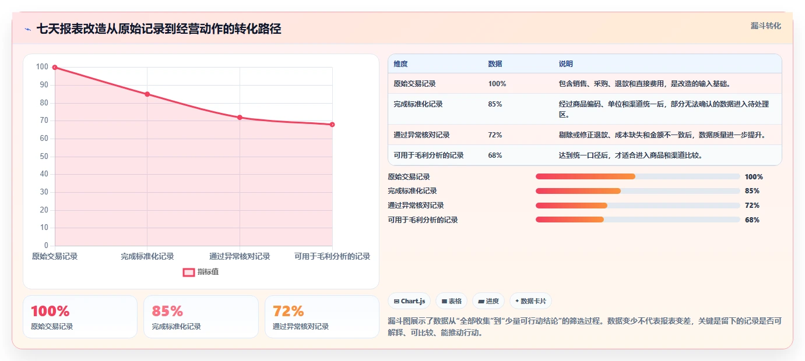Click the chart point at 通过异常核对记录
Image resolution: width=805 pixels, height=361 pixels.
(x=240, y=118)
